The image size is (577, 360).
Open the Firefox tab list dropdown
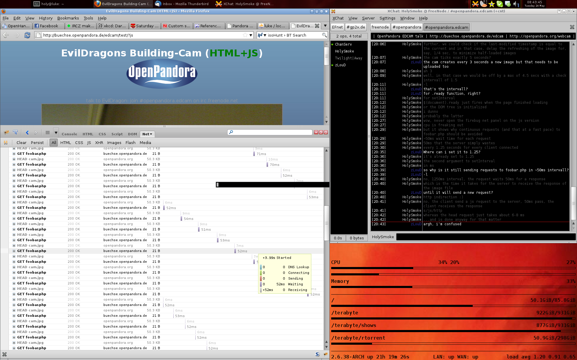(325, 26)
